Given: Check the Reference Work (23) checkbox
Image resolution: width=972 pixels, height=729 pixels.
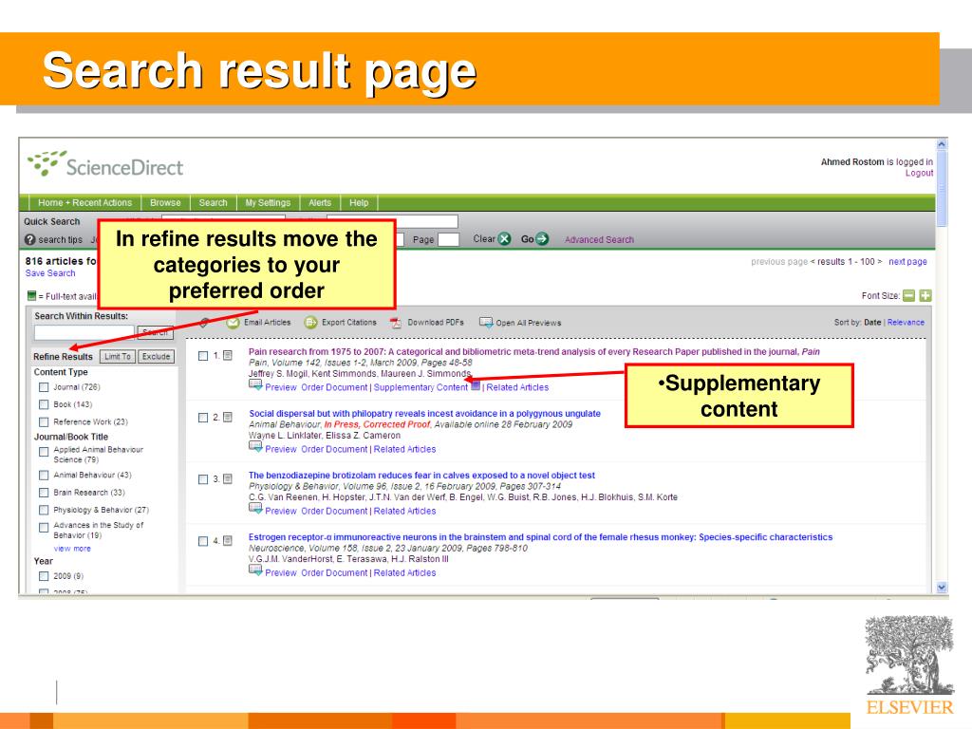Looking at the screenshot, I should [x=44, y=422].
